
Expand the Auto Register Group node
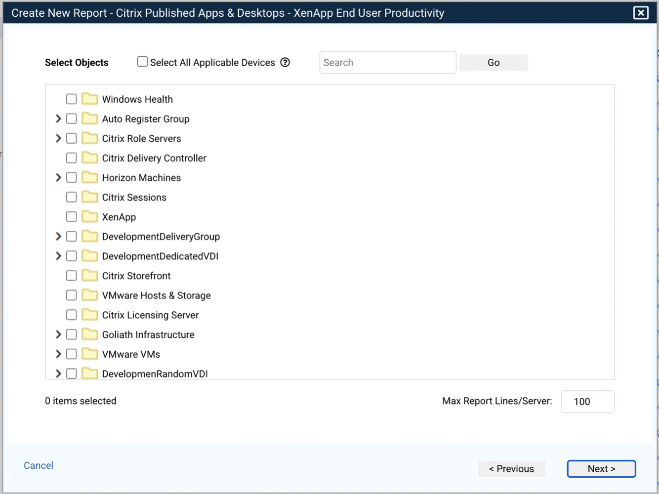(x=58, y=119)
